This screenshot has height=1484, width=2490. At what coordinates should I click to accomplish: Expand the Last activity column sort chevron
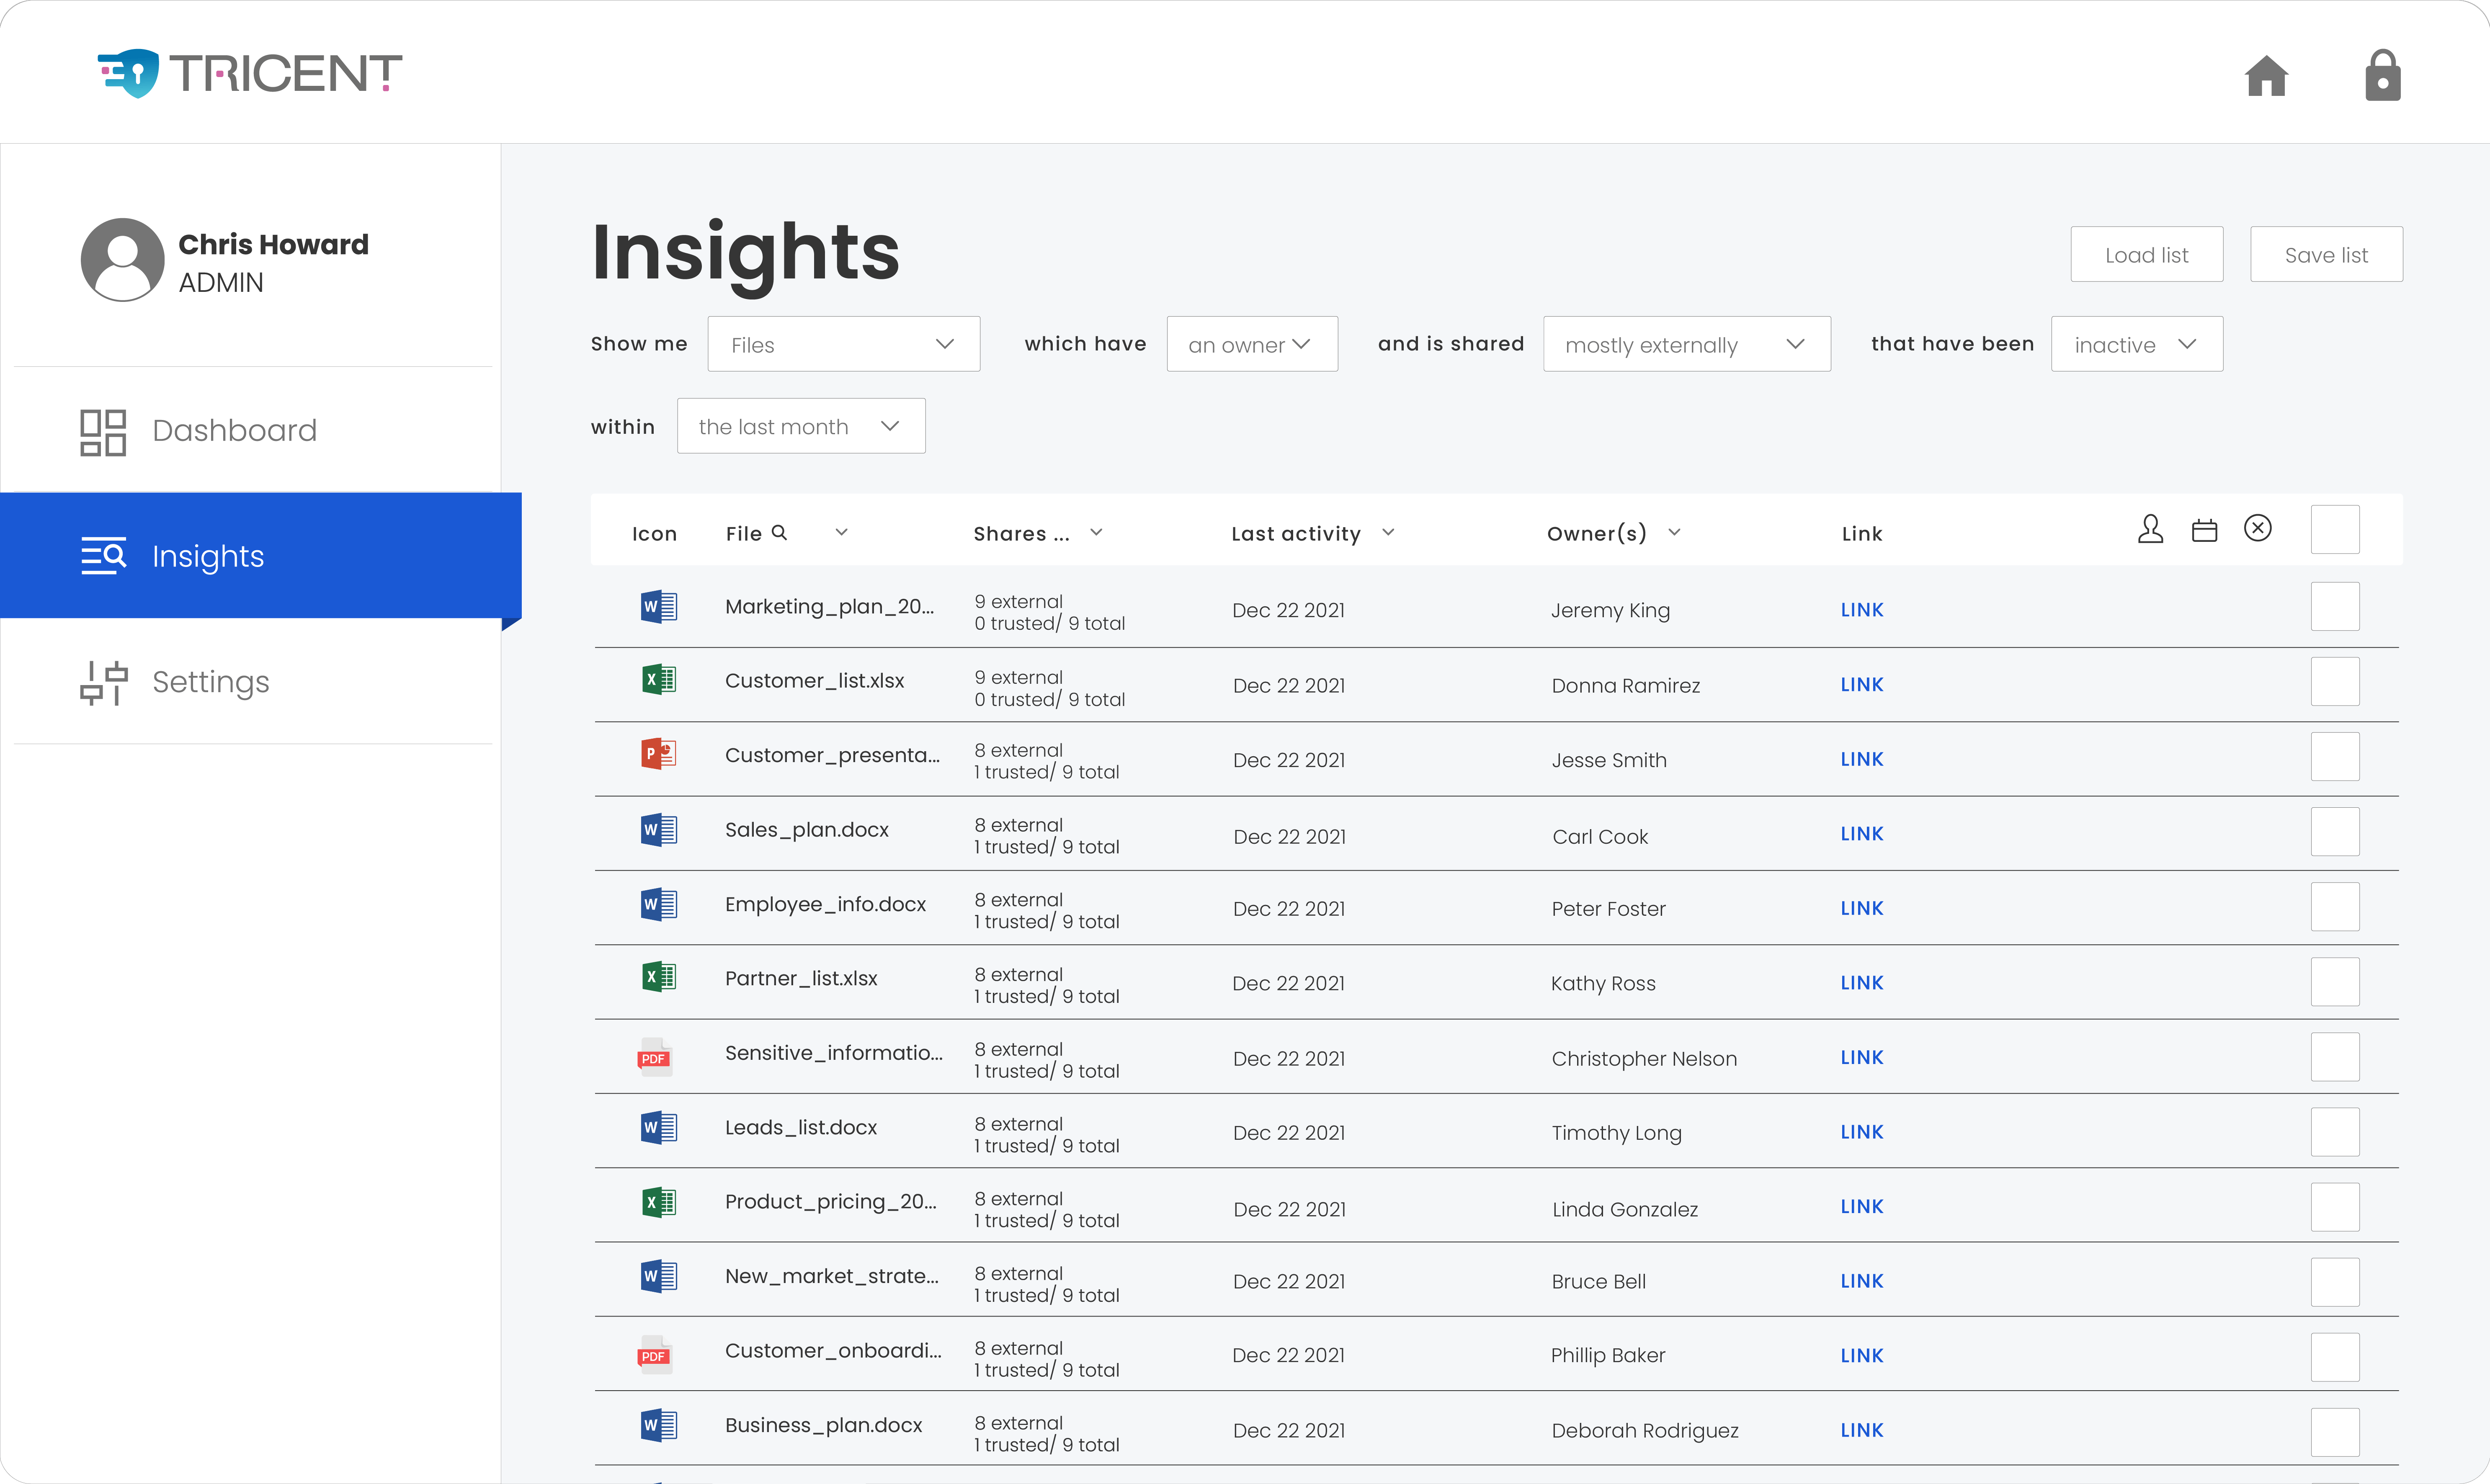coord(1388,532)
